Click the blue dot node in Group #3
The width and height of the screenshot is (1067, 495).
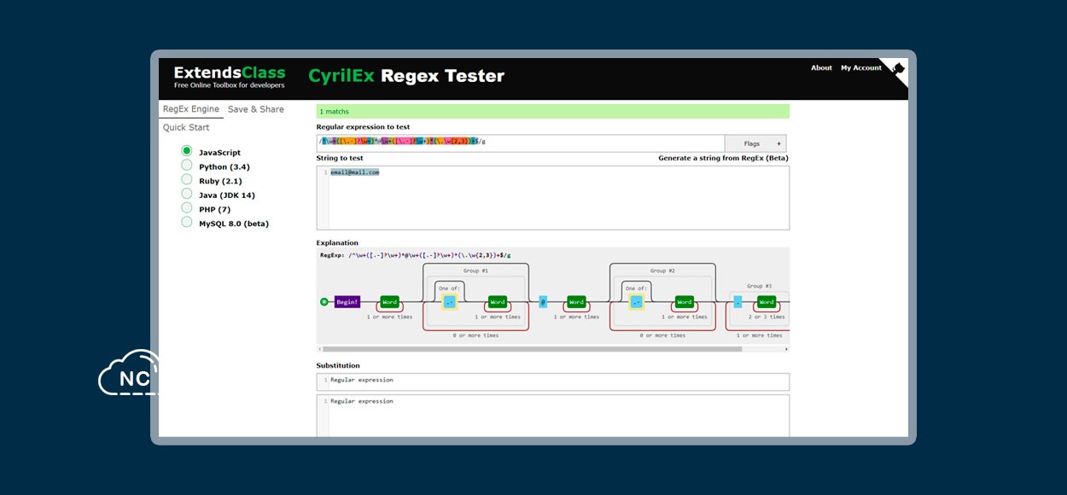coord(738,302)
